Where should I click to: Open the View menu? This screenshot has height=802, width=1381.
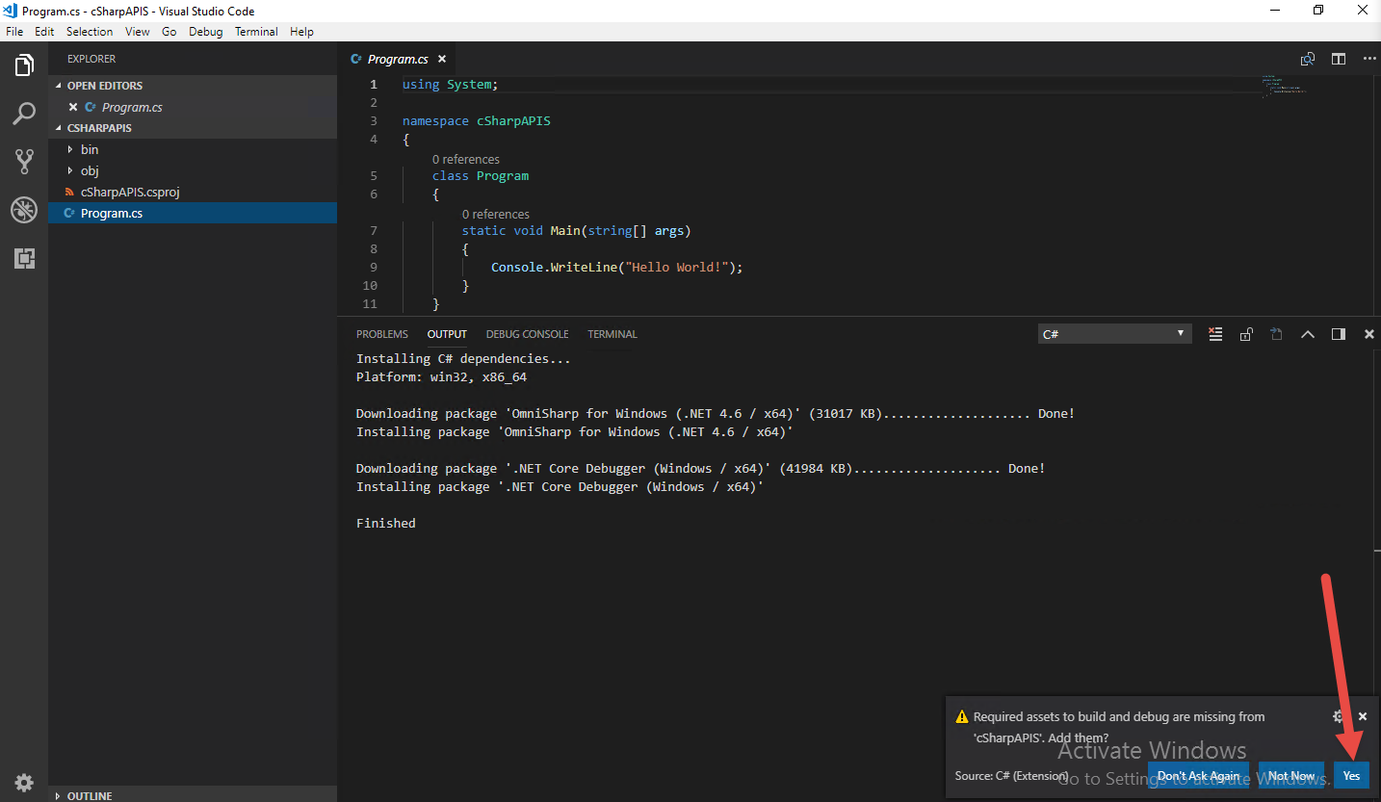pyautogui.click(x=138, y=32)
